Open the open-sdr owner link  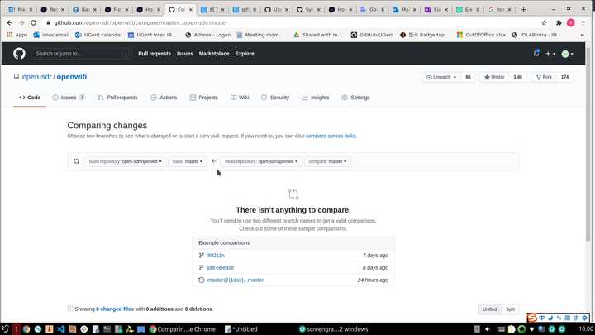point(37,77)
